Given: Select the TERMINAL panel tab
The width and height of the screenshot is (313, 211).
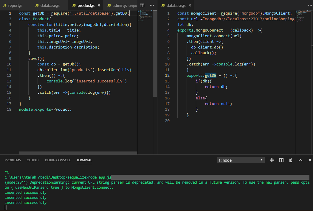Looking at the screenshot, I should [x=84, y=160].
